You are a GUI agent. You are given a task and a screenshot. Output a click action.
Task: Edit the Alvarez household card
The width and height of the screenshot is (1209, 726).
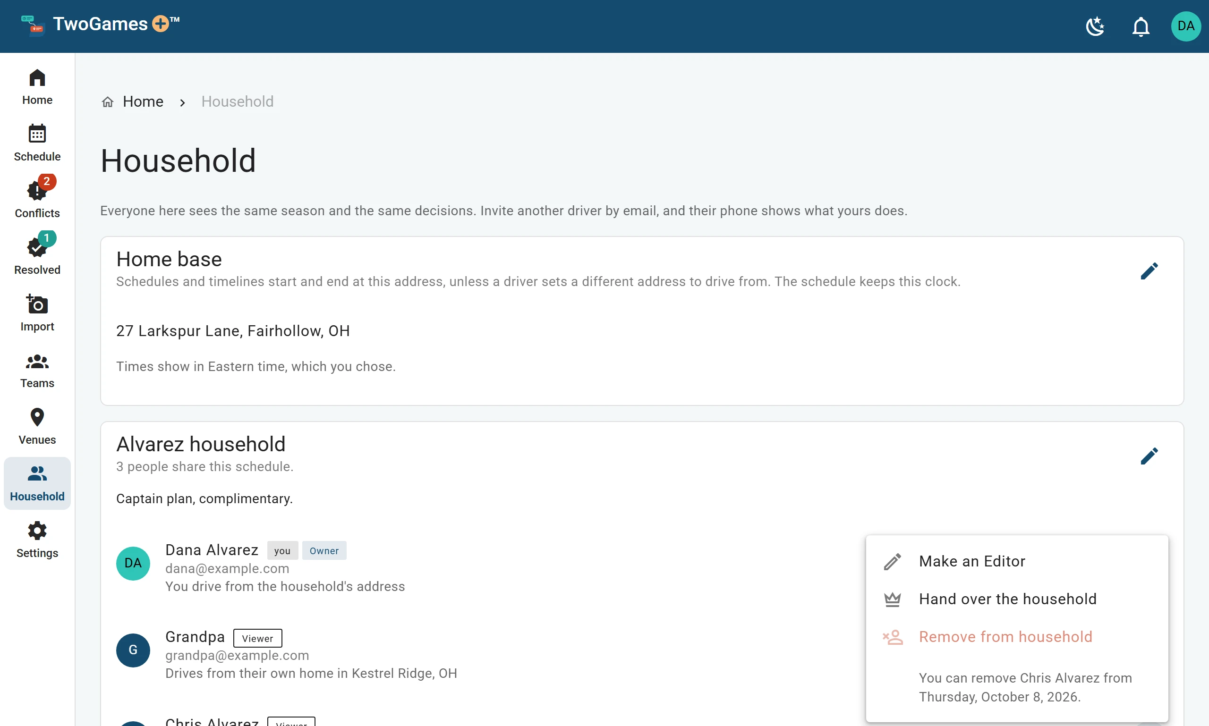pos(1149,456)
